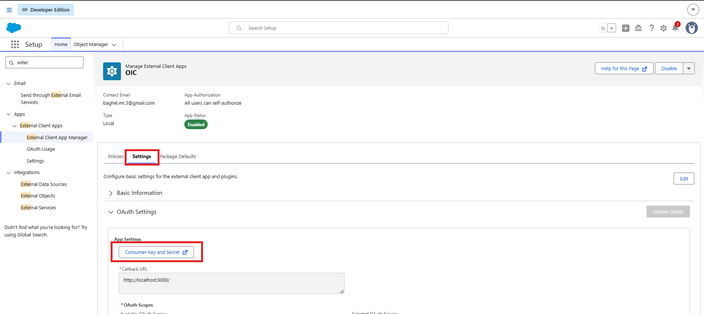The width and height of the screenshot is (704, 314).
Task: Open External Objects in sidebar
Action: [38, 196]
